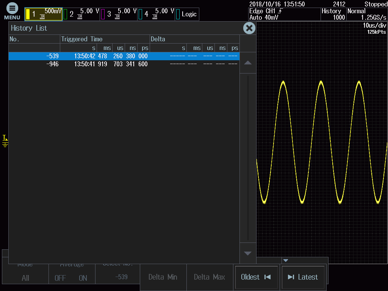This screenshot has width=388, height=291.
Task: Toggle channel 1 (500mV) display
Action: coord(43,14)
